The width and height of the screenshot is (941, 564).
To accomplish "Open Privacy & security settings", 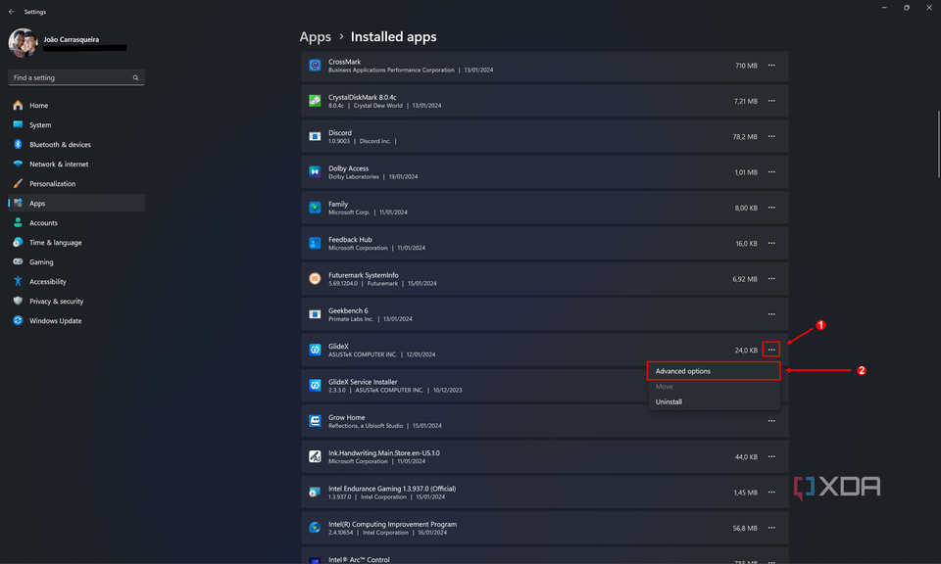I will (x=76, y=301).
